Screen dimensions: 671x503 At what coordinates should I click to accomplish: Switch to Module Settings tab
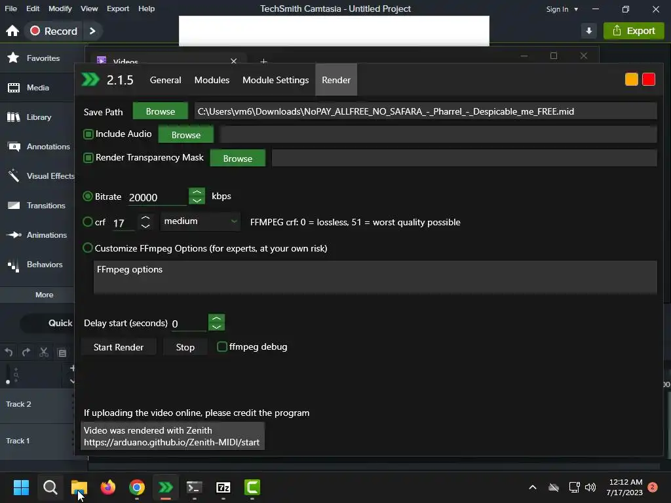(276, 80)
